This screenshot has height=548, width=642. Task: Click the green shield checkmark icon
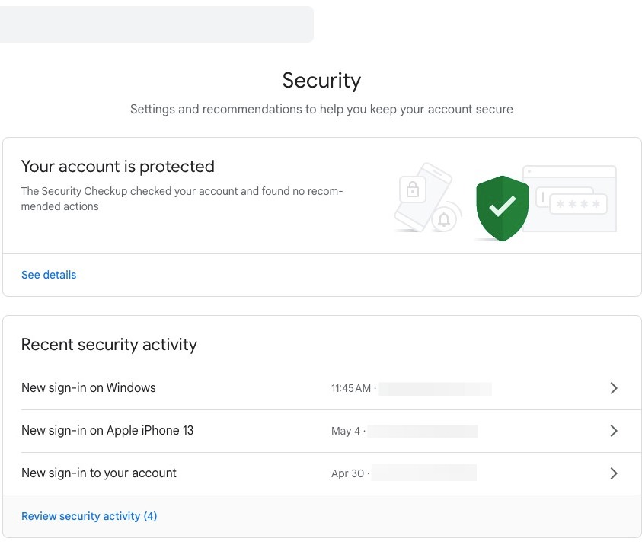[502, 207]
